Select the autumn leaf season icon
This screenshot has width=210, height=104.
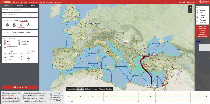click(x=28, y=25)
